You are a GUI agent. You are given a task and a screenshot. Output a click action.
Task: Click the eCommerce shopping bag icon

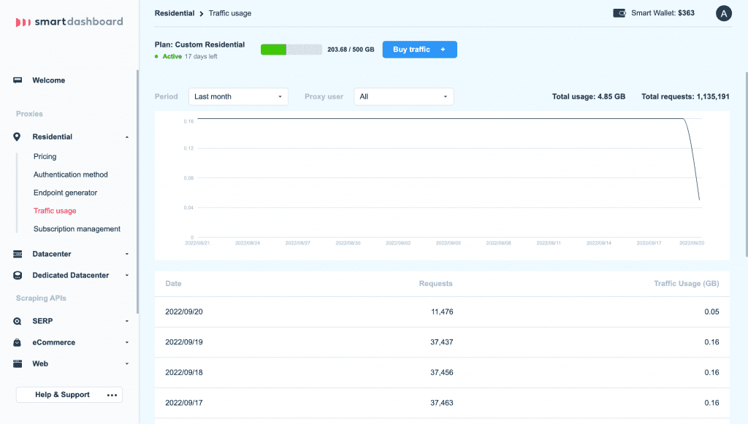coord(18,342)
